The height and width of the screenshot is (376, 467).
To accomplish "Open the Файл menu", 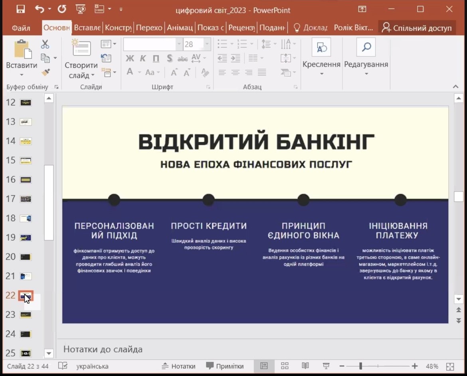I will [21, 28].
